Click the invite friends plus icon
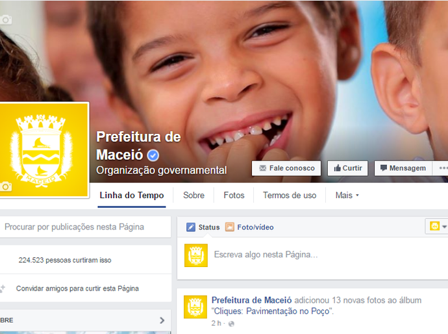Viewport: 448px width, 334px height. tap(3, 289)
